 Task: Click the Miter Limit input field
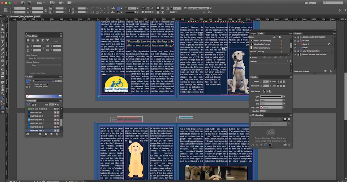[266, 86]
